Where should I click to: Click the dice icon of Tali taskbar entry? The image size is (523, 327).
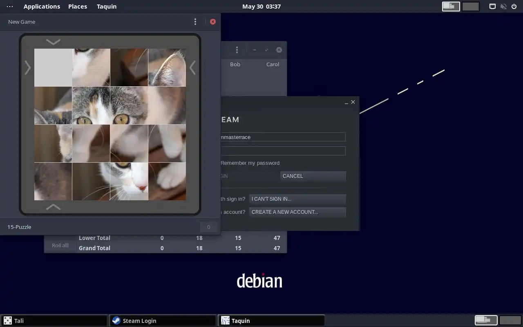[7, 321]
